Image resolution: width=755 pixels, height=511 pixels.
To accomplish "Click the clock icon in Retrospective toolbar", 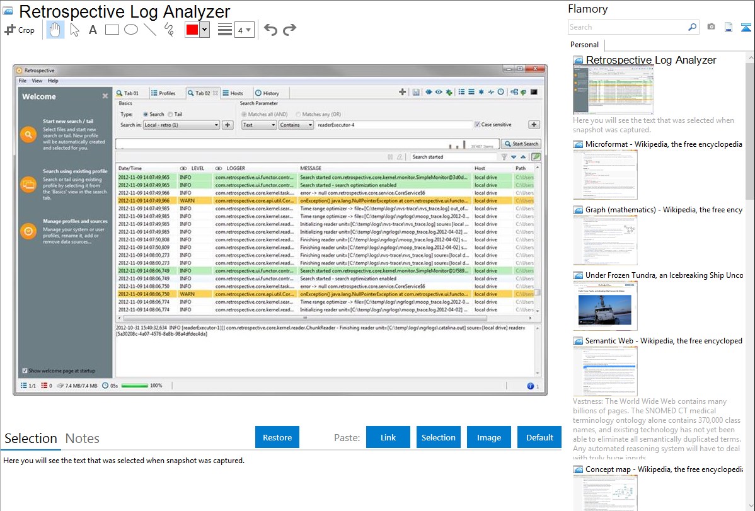I will pyautogui.click(x=501, y=92).
